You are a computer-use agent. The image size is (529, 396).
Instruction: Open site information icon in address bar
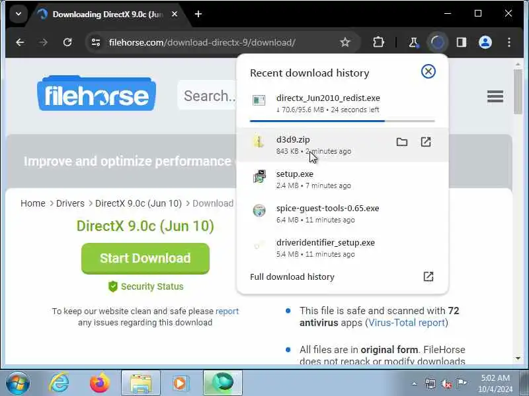(96, 42)
